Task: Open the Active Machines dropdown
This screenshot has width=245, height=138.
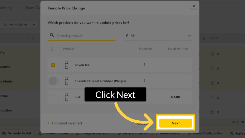Action: point(19,25)
